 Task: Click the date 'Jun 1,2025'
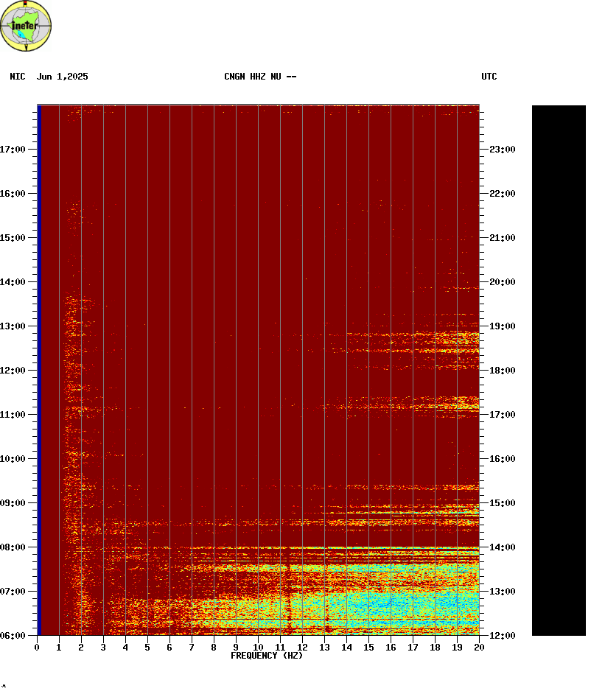coord(63,77)
